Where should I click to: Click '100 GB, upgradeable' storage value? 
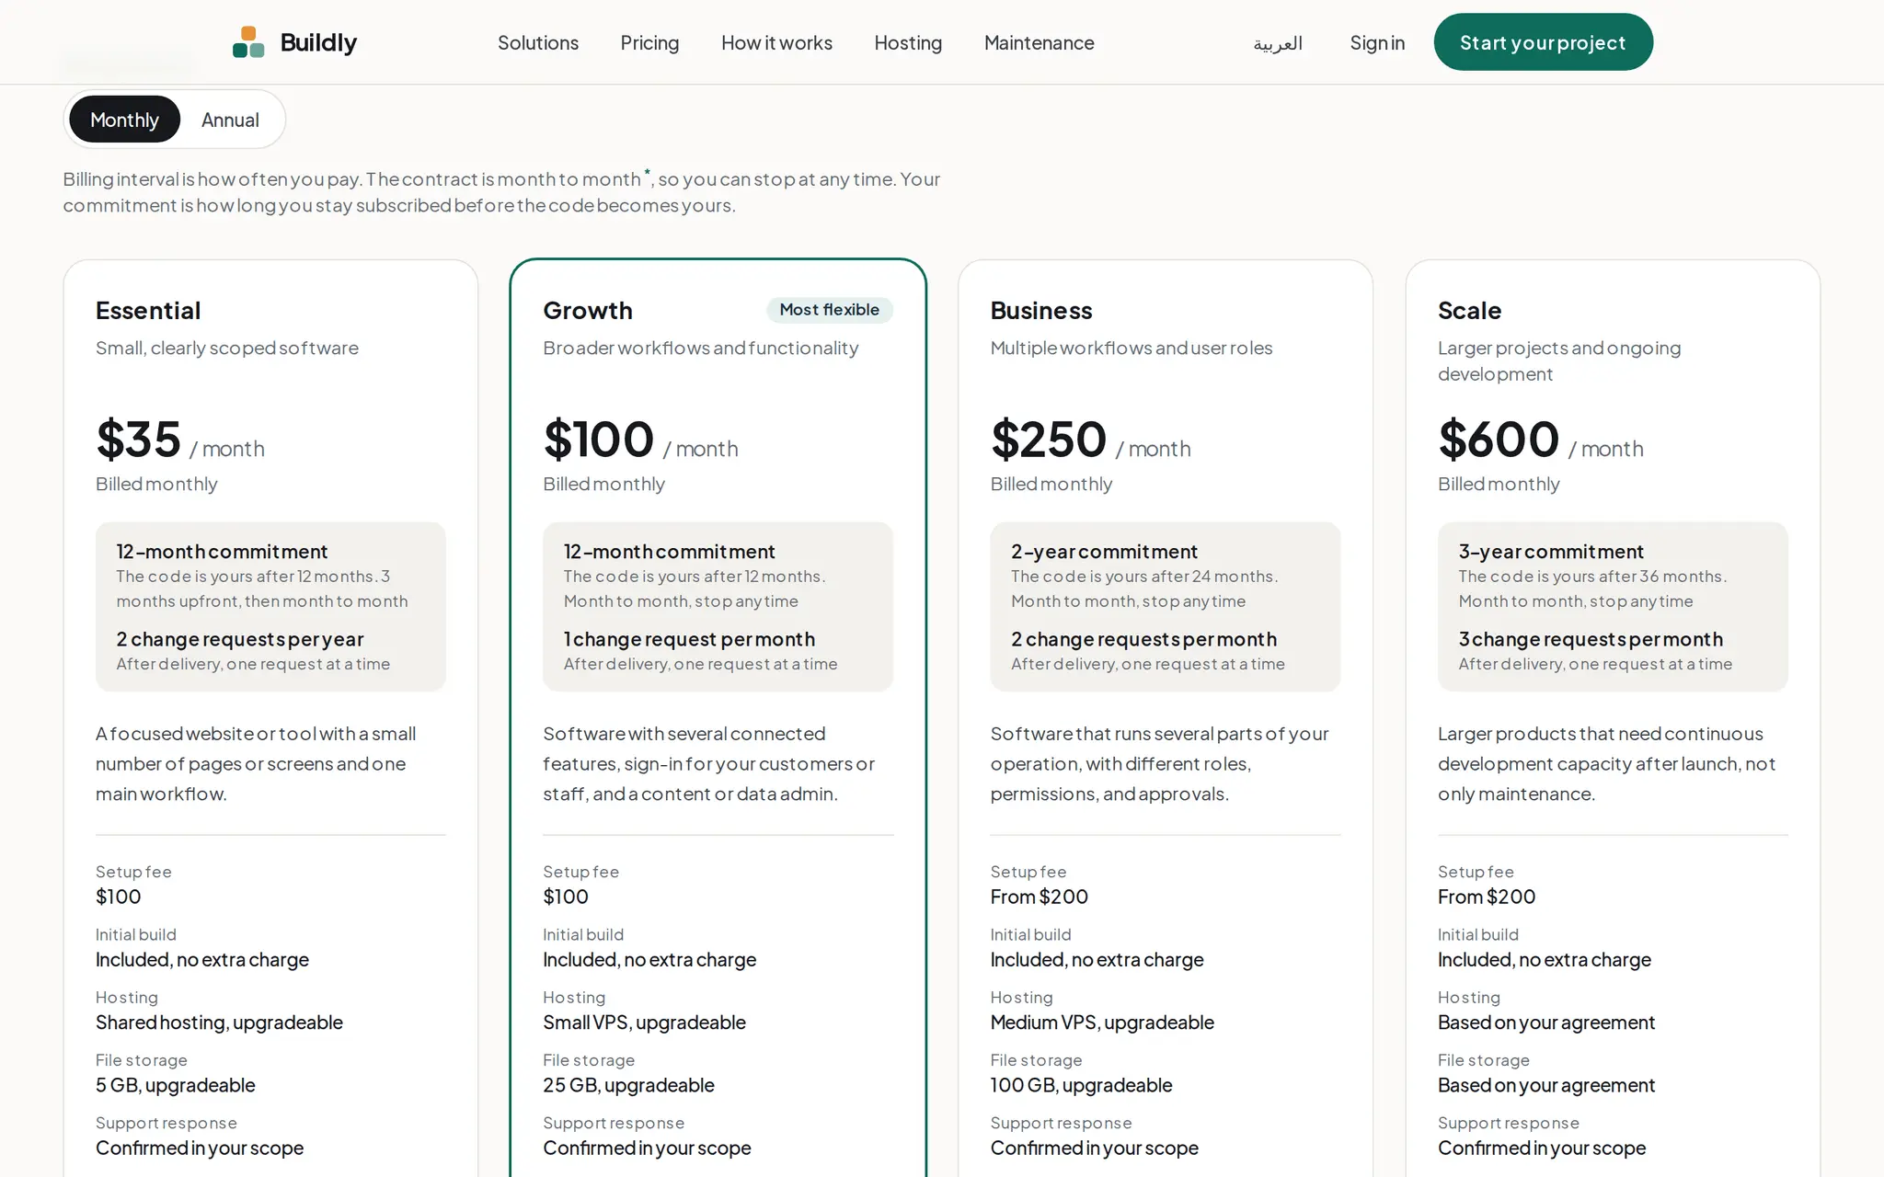pyautogui.click(x=1081, y=1085)
